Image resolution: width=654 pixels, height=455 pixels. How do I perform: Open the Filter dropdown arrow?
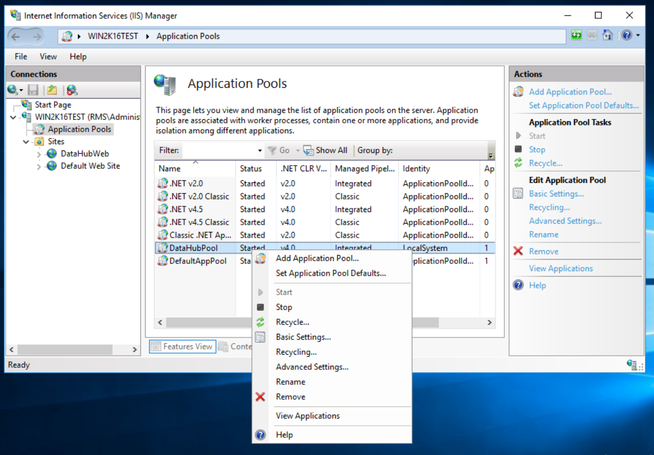pyautogui.click(x=260, y=150)
